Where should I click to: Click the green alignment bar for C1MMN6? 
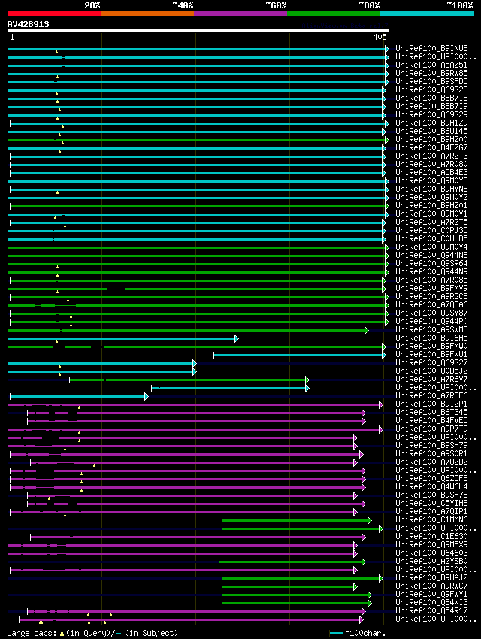[x=297, y=521]
